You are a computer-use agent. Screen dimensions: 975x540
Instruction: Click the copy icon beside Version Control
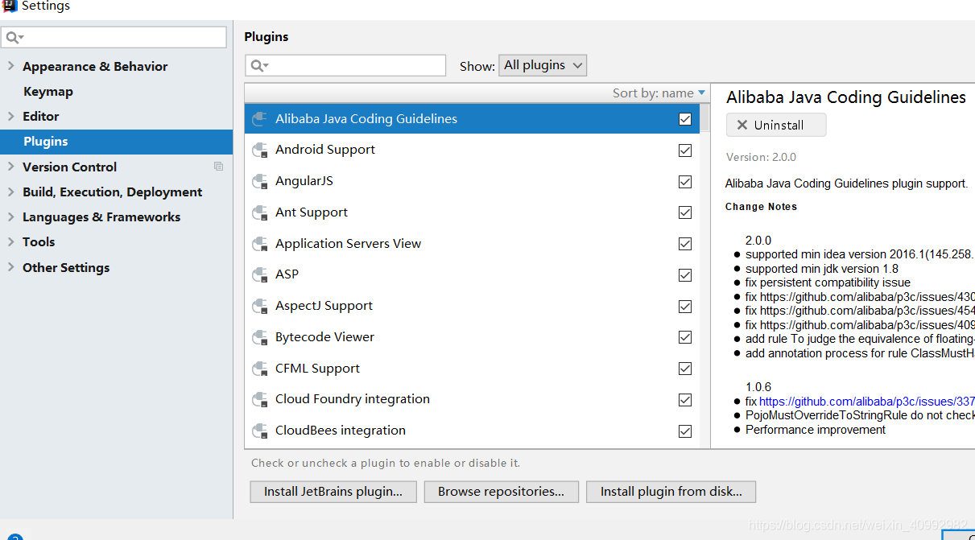click(218, 167)
